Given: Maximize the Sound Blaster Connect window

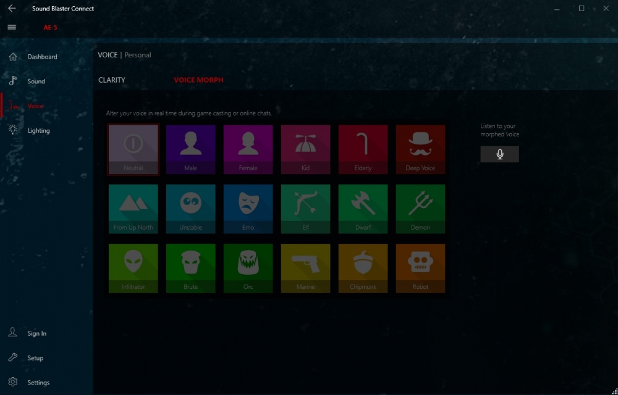Looking at the screenshot, I should click(x=582, y=8).
